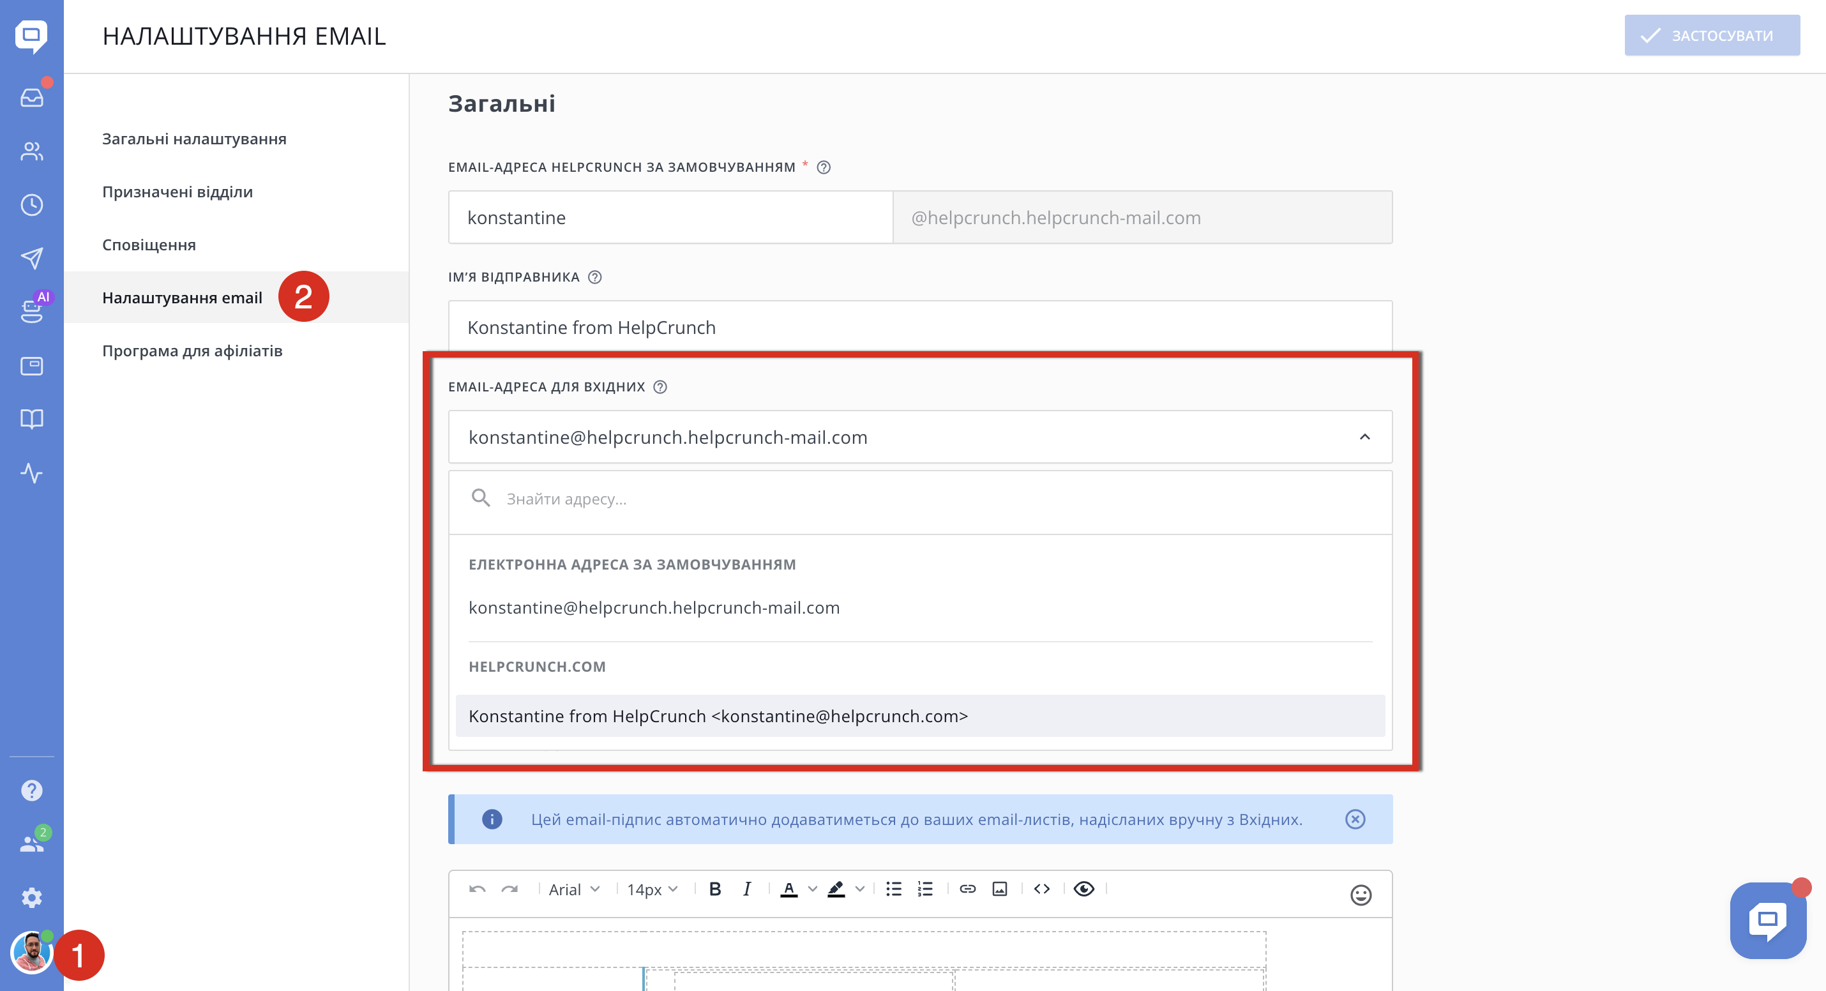
Task: Apply the text color button
Action: point(789,889)
